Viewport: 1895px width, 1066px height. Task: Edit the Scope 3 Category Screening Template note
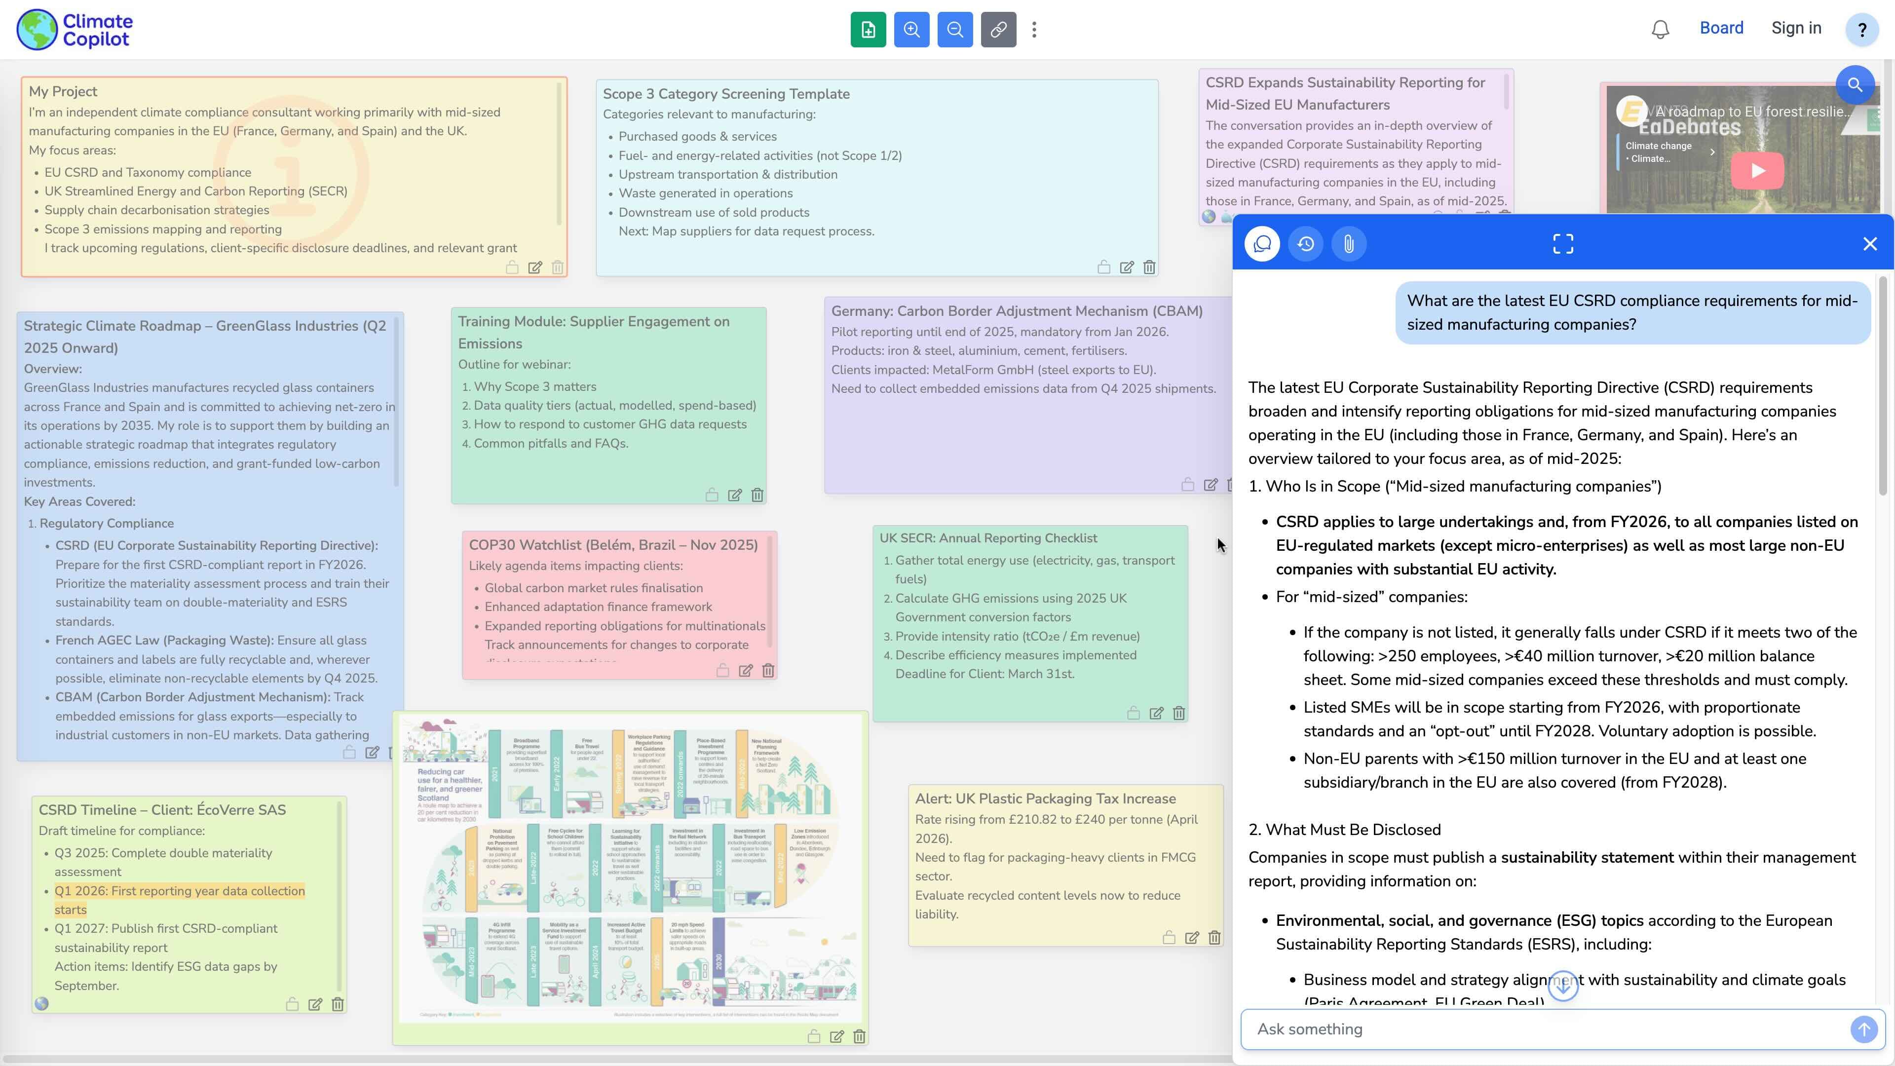[1126, 267]
